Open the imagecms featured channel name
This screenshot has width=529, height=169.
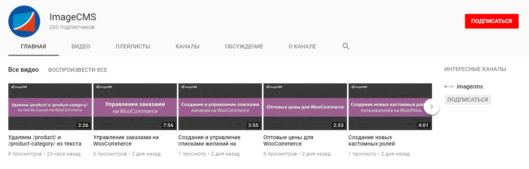(470, 86)
